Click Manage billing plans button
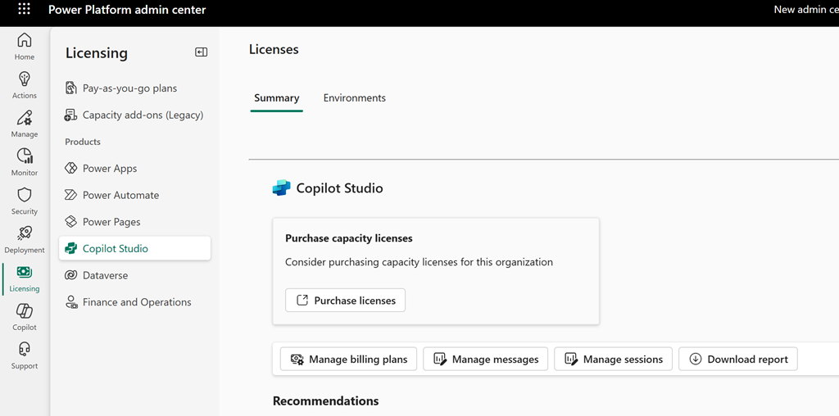The height and width of the screenshot is (416, 839). click(x=349, y=359)
